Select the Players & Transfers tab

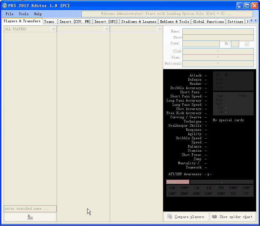[x=22, y=21]
